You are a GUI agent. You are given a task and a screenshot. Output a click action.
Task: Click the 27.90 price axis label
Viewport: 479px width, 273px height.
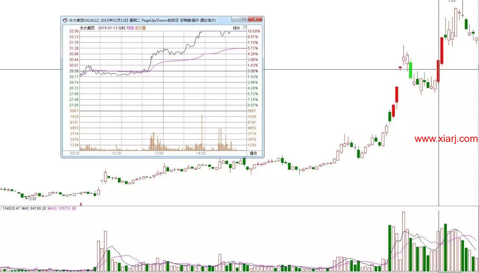[74, 94]
